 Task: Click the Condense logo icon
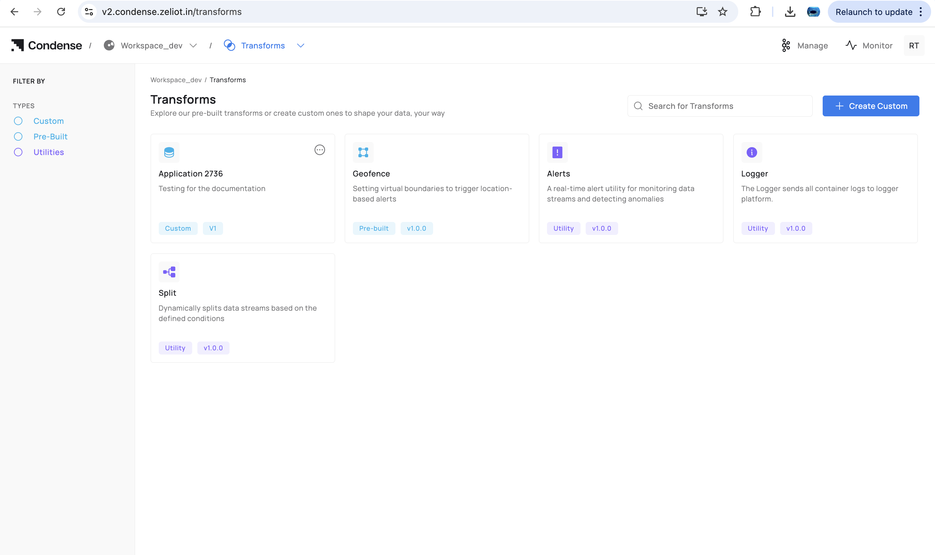click(x=18, y=45)
